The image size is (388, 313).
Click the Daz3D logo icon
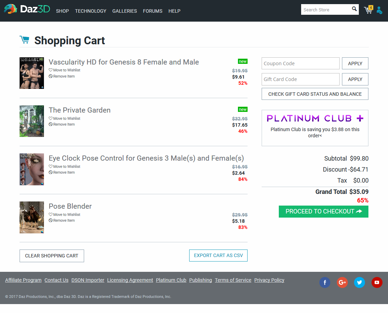point(10,9)
